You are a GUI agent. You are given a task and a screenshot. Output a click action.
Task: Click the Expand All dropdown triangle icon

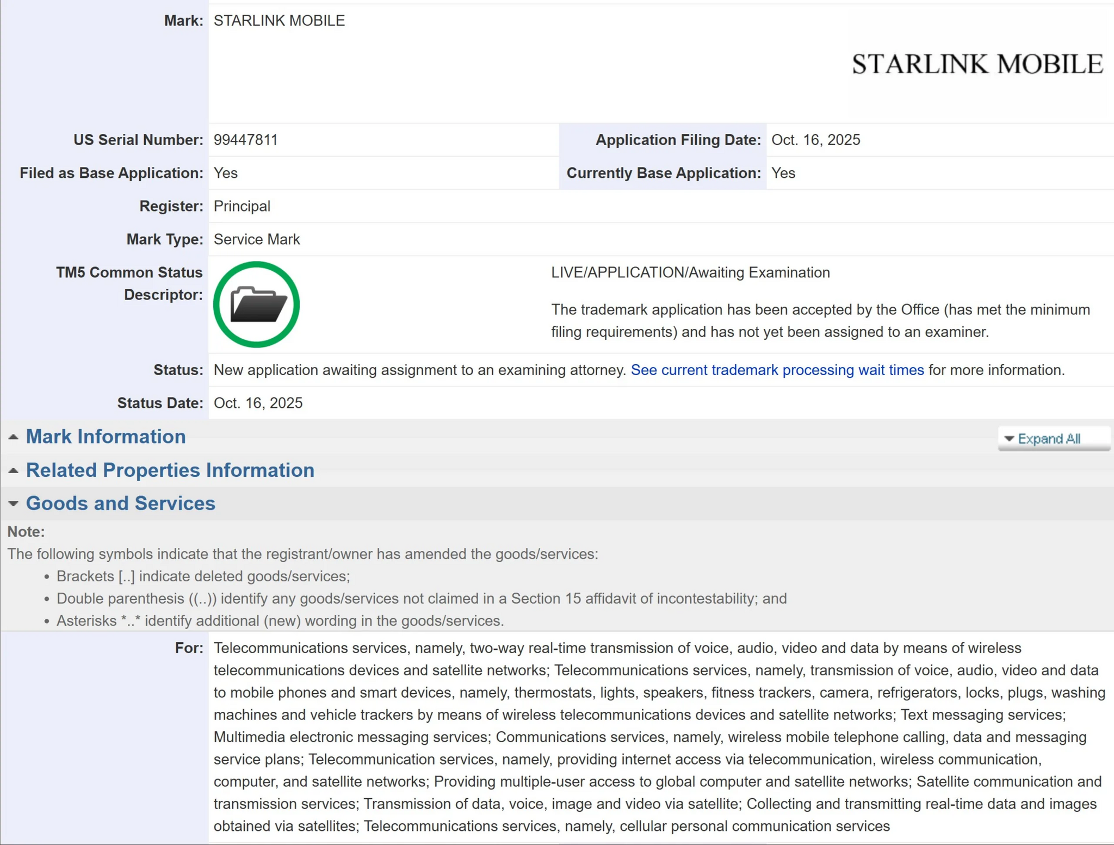[1009, 439]
